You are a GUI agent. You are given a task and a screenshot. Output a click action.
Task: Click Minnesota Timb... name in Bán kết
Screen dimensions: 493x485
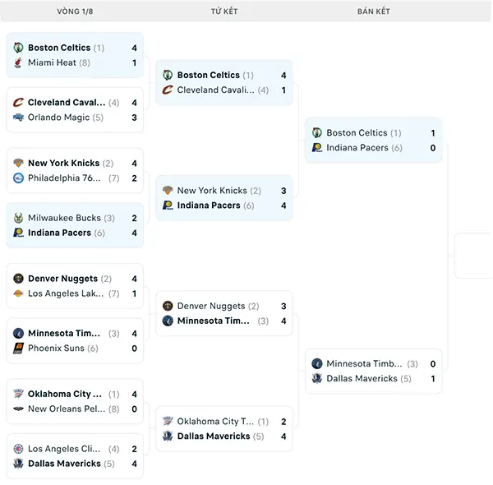click(364, 363)
